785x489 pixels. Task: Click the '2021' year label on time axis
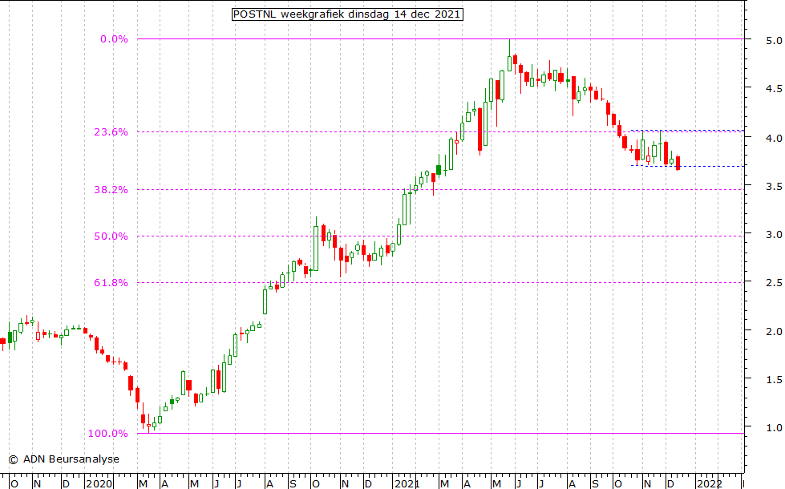pos(407,484)
